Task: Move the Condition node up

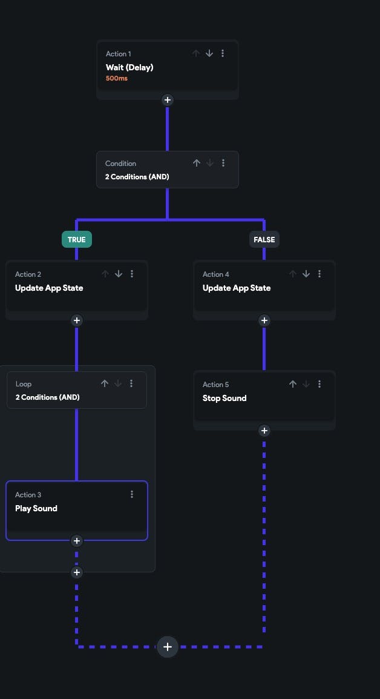Action: point(196,163)
